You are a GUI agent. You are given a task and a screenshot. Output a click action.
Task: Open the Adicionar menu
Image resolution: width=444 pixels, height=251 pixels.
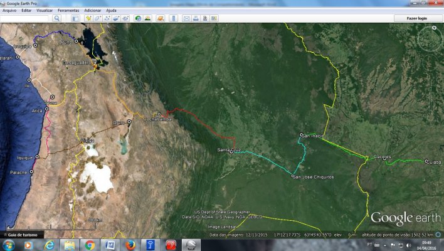[x=92, y=11]
